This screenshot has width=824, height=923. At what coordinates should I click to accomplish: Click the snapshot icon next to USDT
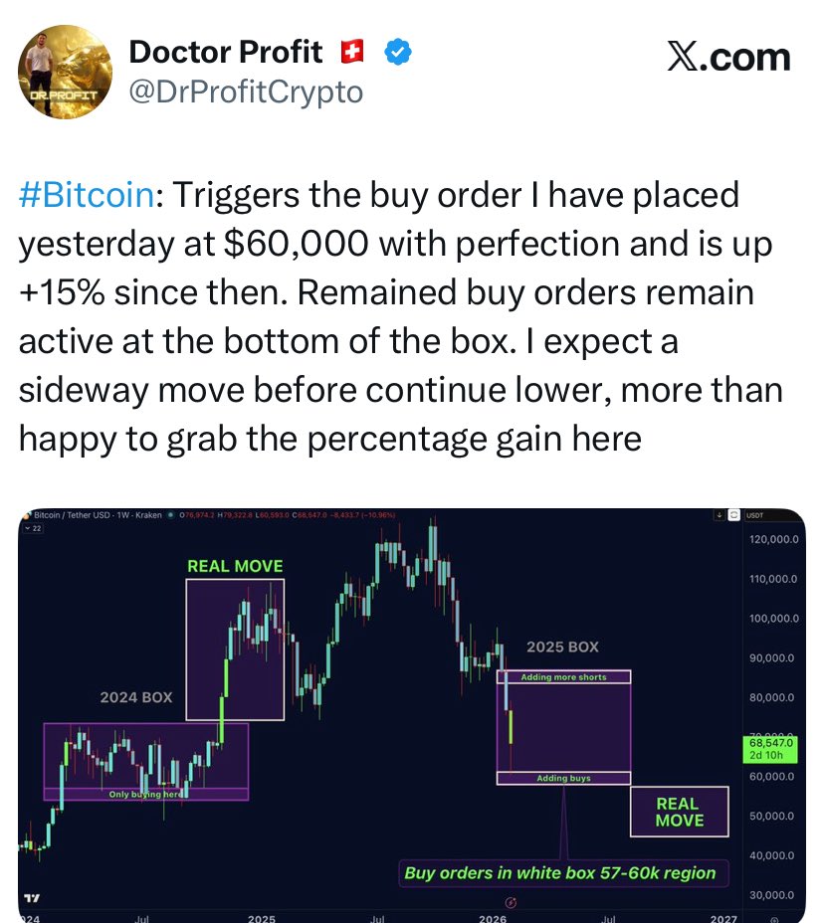point(733,515)
